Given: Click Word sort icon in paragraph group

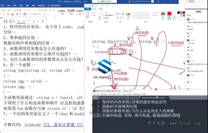Looking at the screenshot, I should click(51, 10).
